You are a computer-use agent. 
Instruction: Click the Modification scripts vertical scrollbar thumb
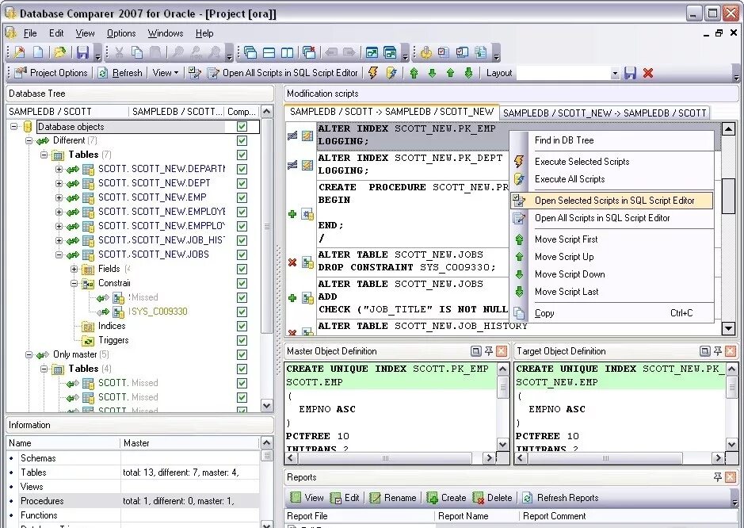(x=728, y=196)
